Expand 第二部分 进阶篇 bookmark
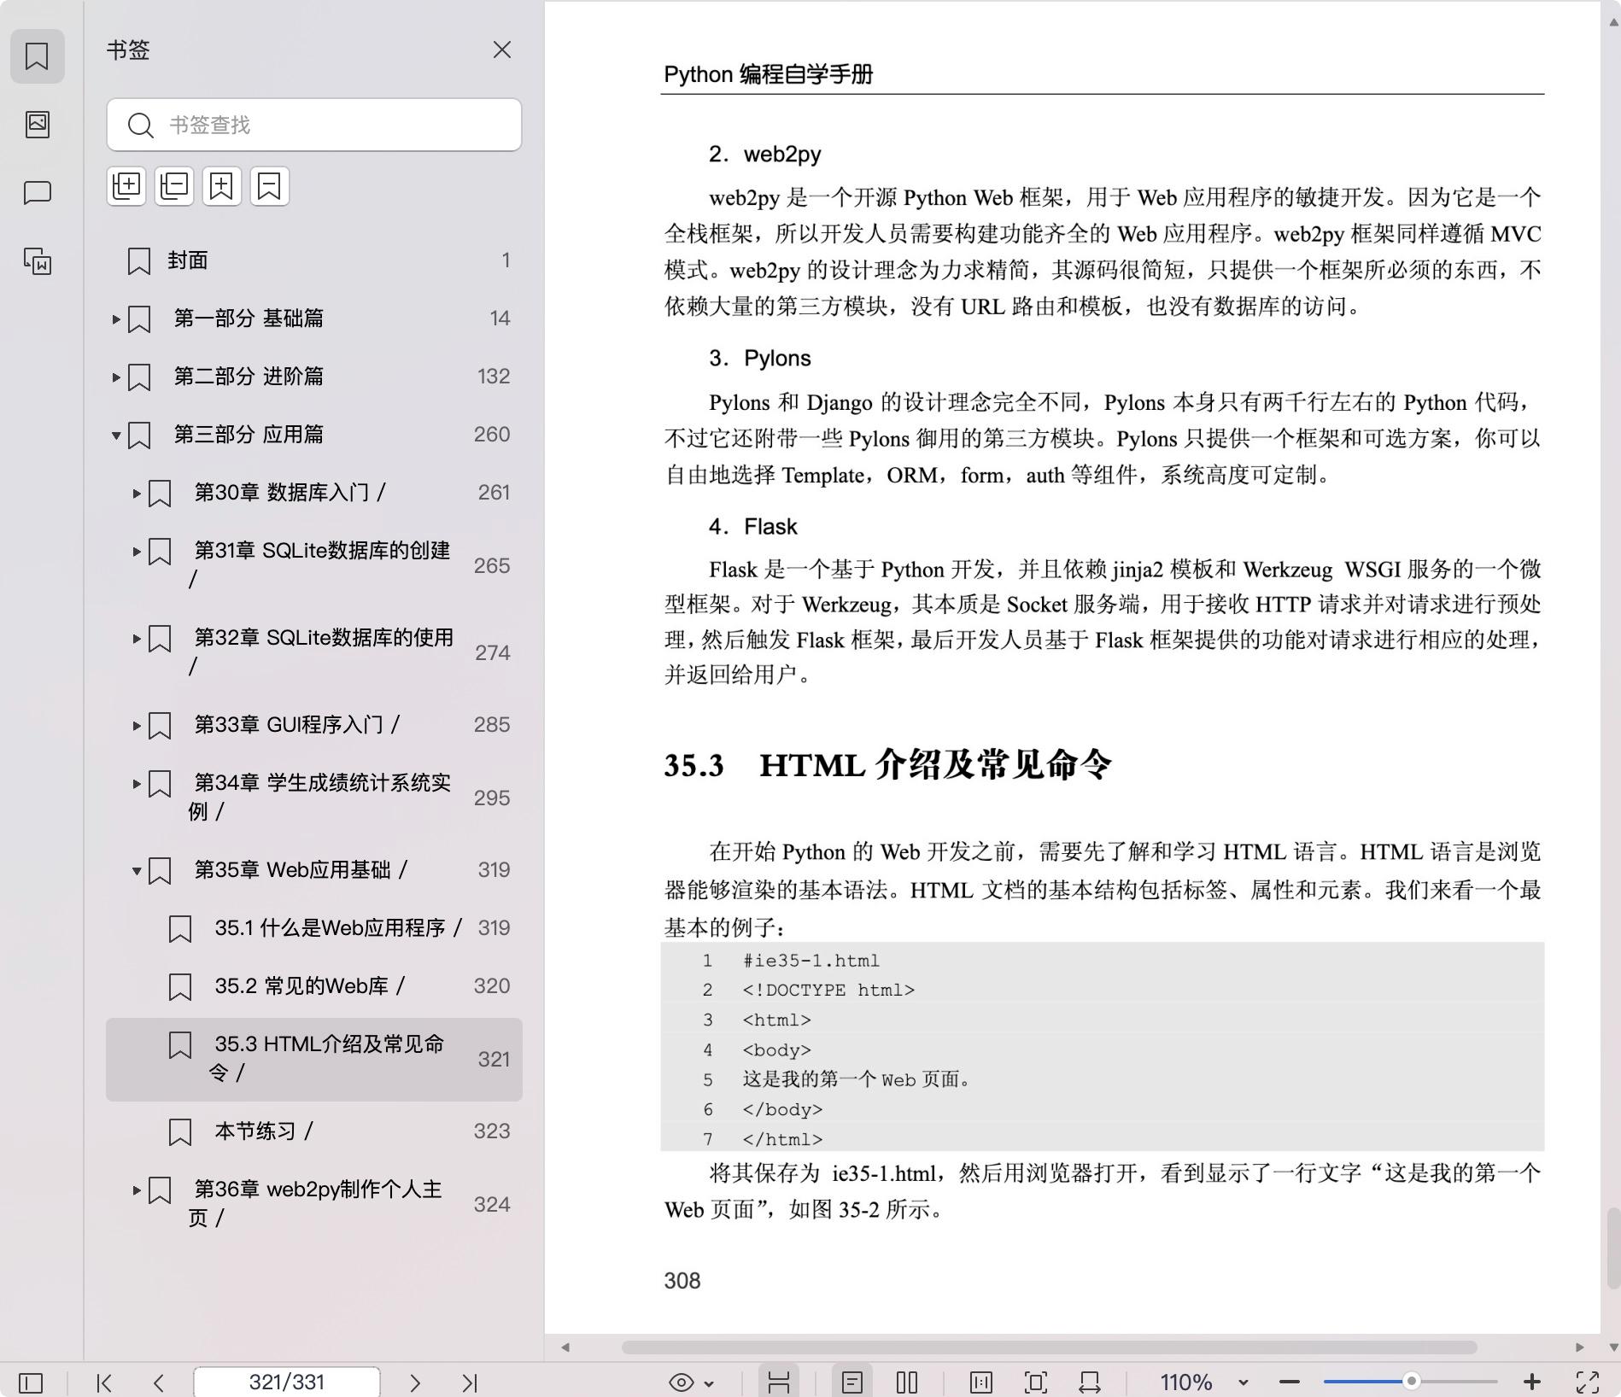Screen dimensions: 1621x1397 [115, 377]
